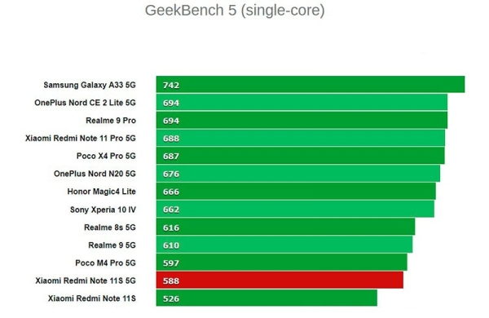Click the Samsung Galaxy A33 5G label
489x318 pixels.
pyautogui.click(x=90, y=85)
